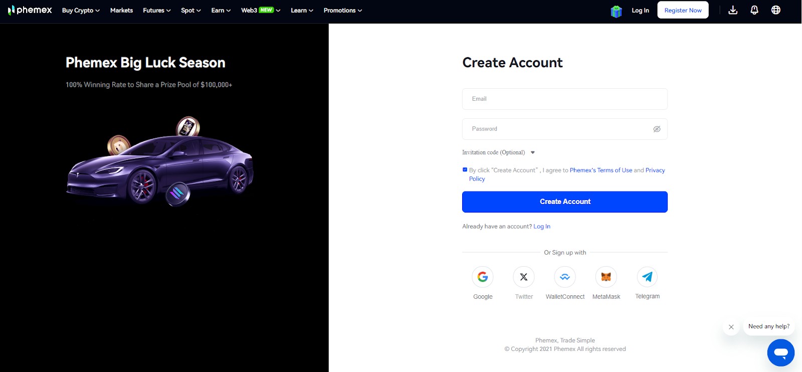The width and height of the screenshot is (802, 372).
Task: Open the Buy Crypto dropdown menu
Action: pos(81,11)
